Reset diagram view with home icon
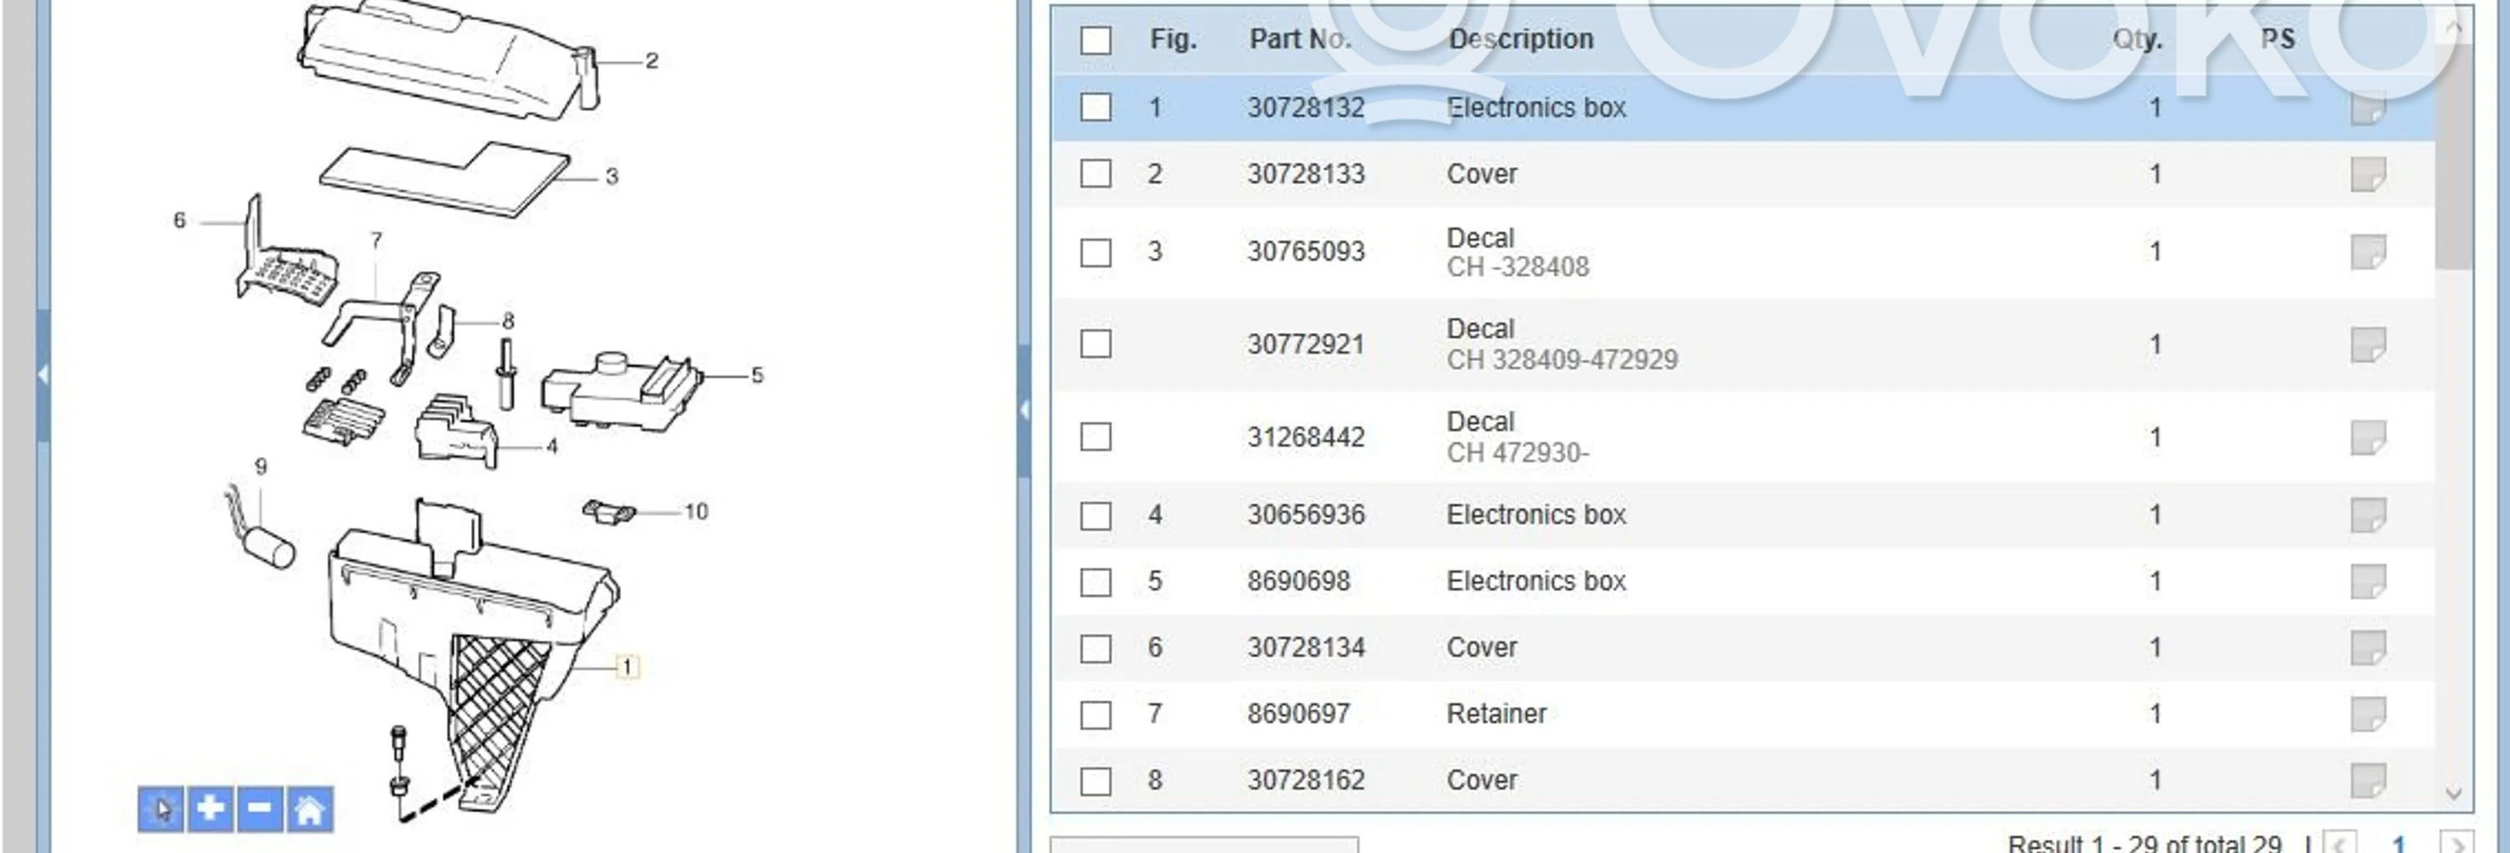 pyautogui.click(x=310, y=810)
